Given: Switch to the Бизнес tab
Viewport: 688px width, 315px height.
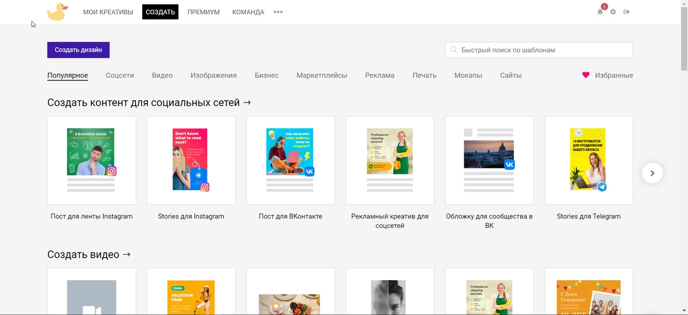Looking at the screenshot, I should pos(267,76).
